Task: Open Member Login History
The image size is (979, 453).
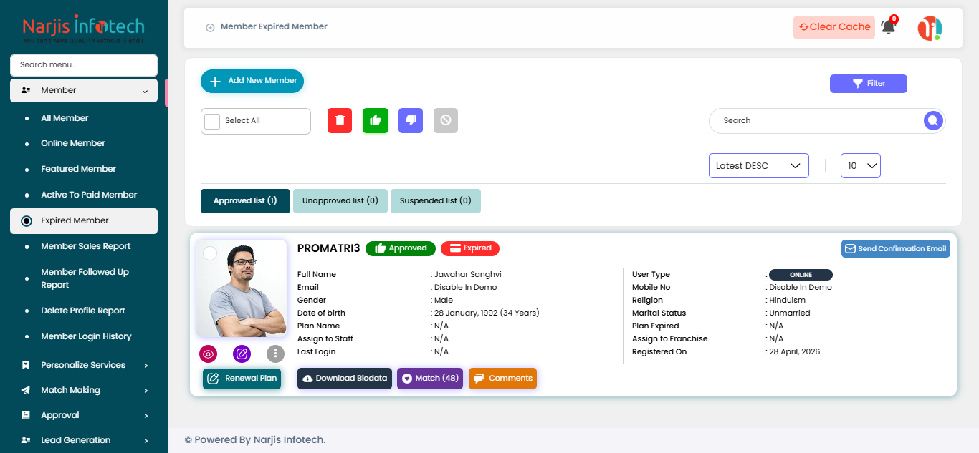Action: [86, 336]
